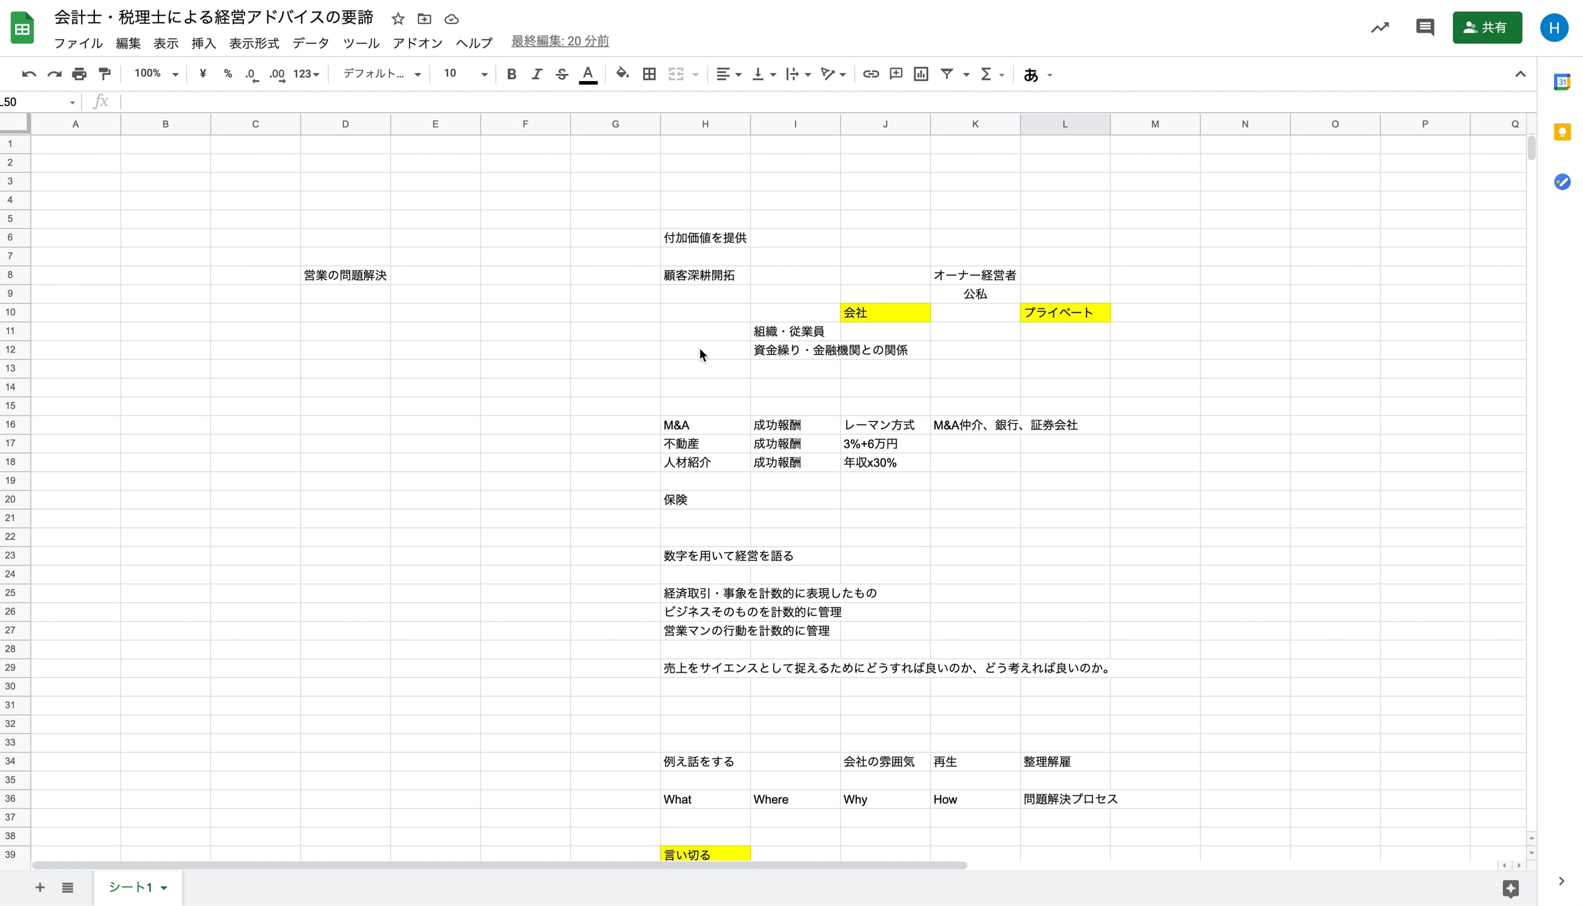Toggle italic formatting
Viewport: 1583px width, 906px height.
537,74
